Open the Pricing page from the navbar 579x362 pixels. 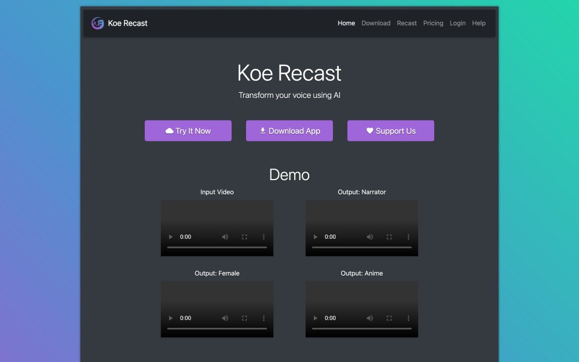coord(433,23)
